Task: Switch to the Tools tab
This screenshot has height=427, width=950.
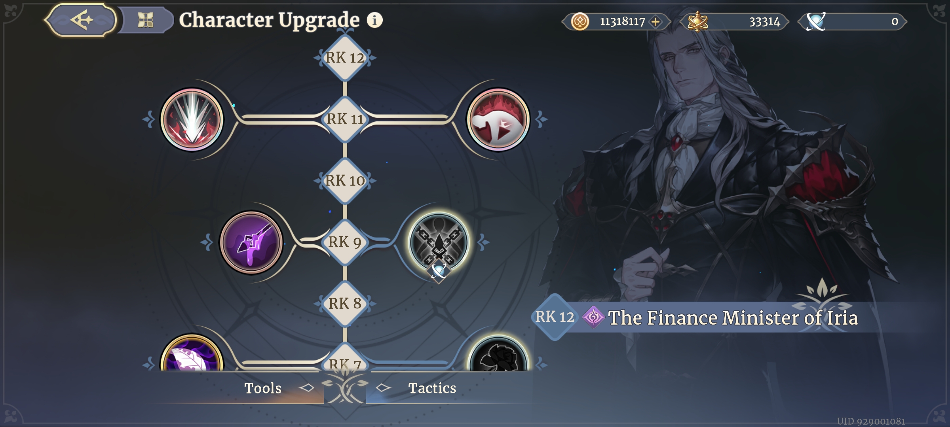Action: pos(263,388)
